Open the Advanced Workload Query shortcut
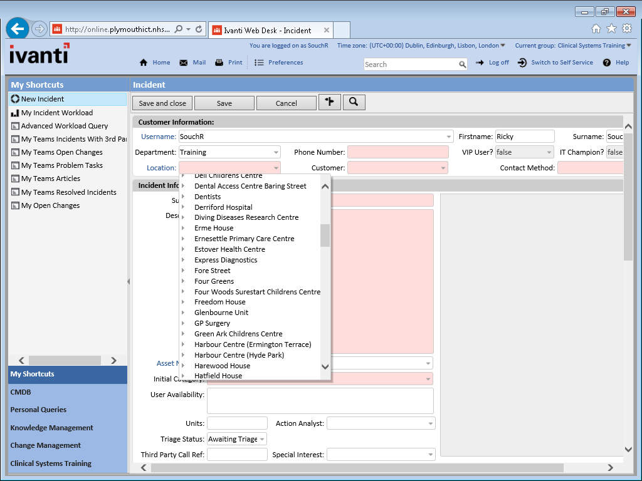 pos(65,126)
